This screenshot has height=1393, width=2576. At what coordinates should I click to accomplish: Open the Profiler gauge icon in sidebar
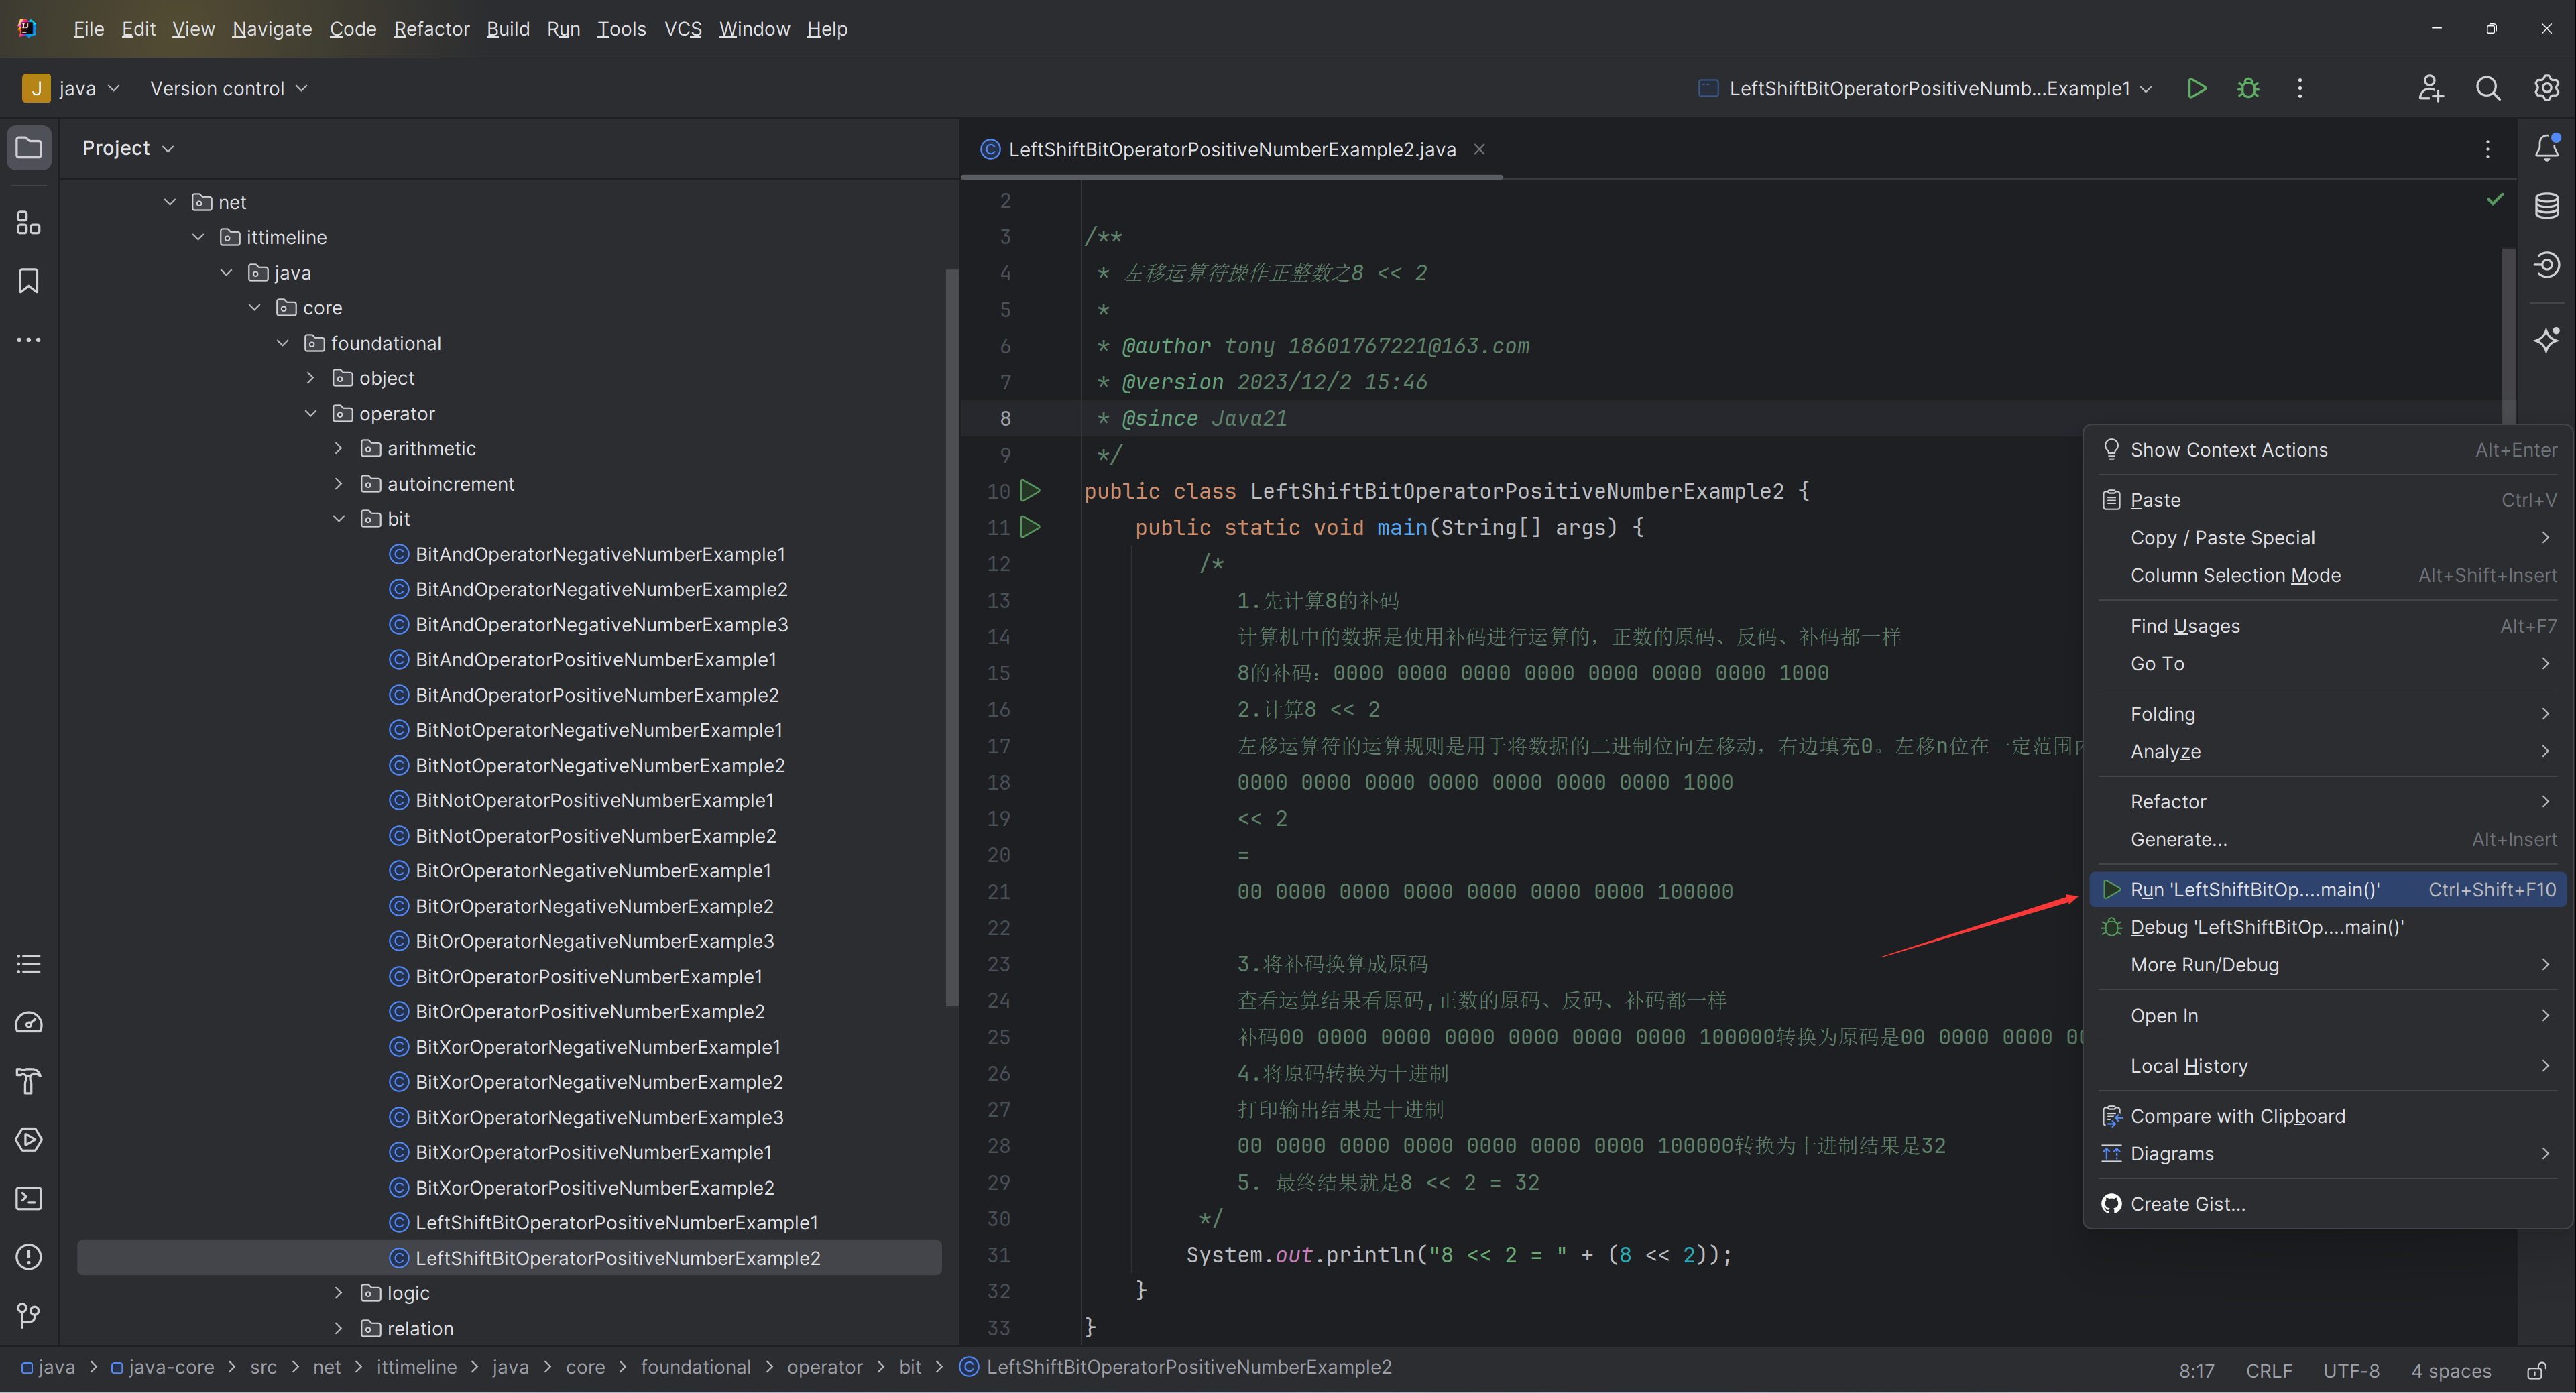pos(29,1022)
